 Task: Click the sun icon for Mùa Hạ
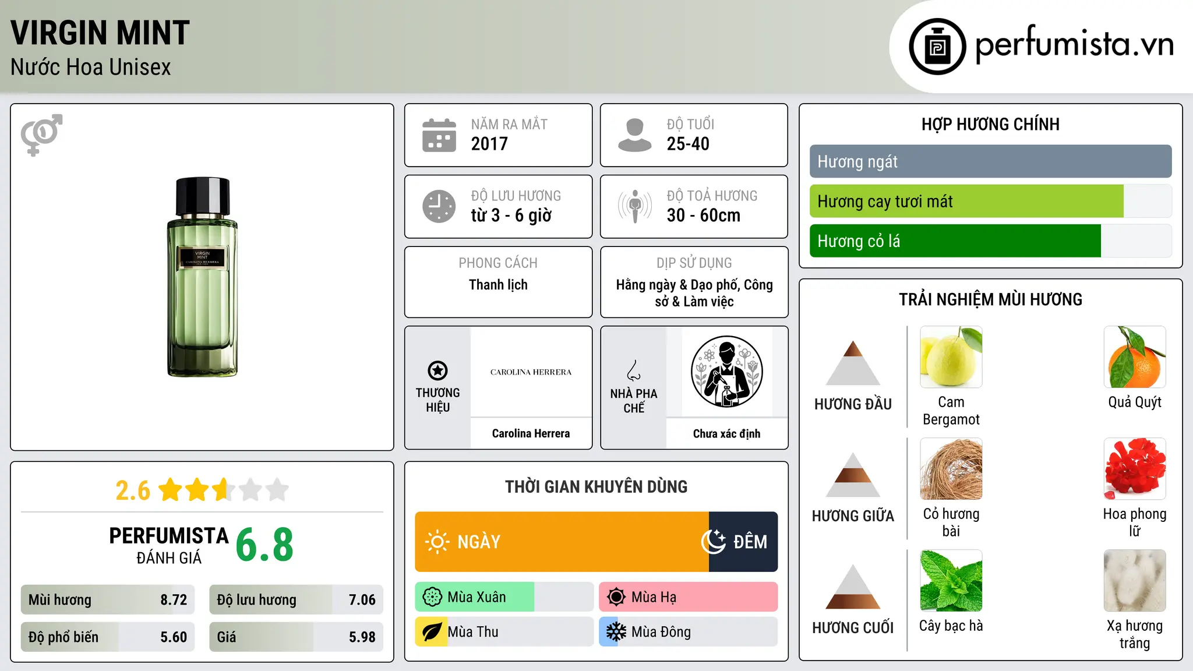[x=616, y=597]
